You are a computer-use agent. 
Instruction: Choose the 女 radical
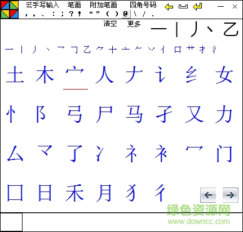click(224, 74)
